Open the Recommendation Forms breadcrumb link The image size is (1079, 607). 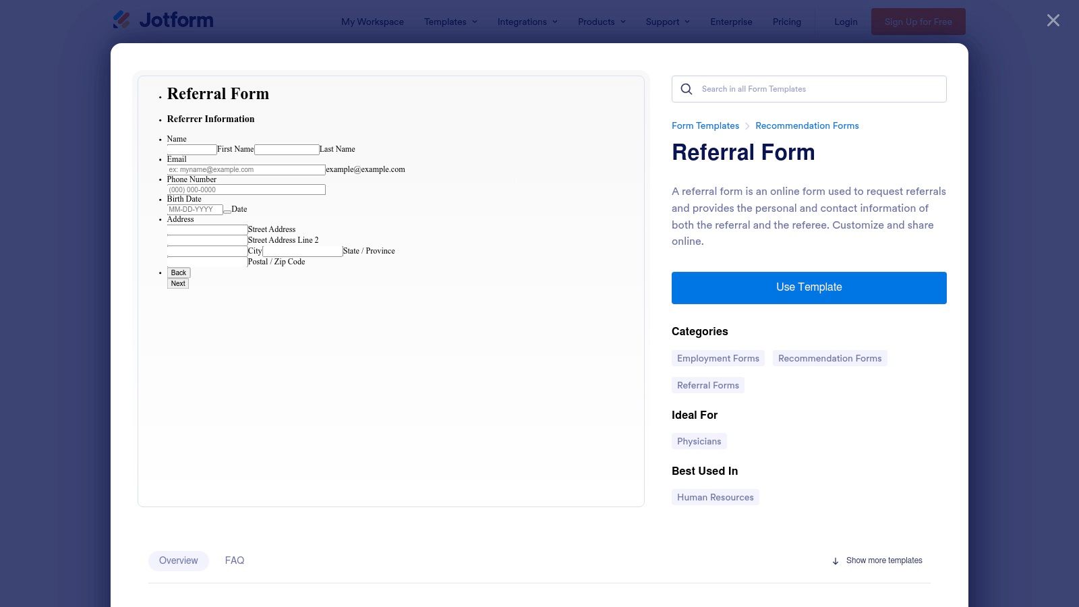coord(807,125)
